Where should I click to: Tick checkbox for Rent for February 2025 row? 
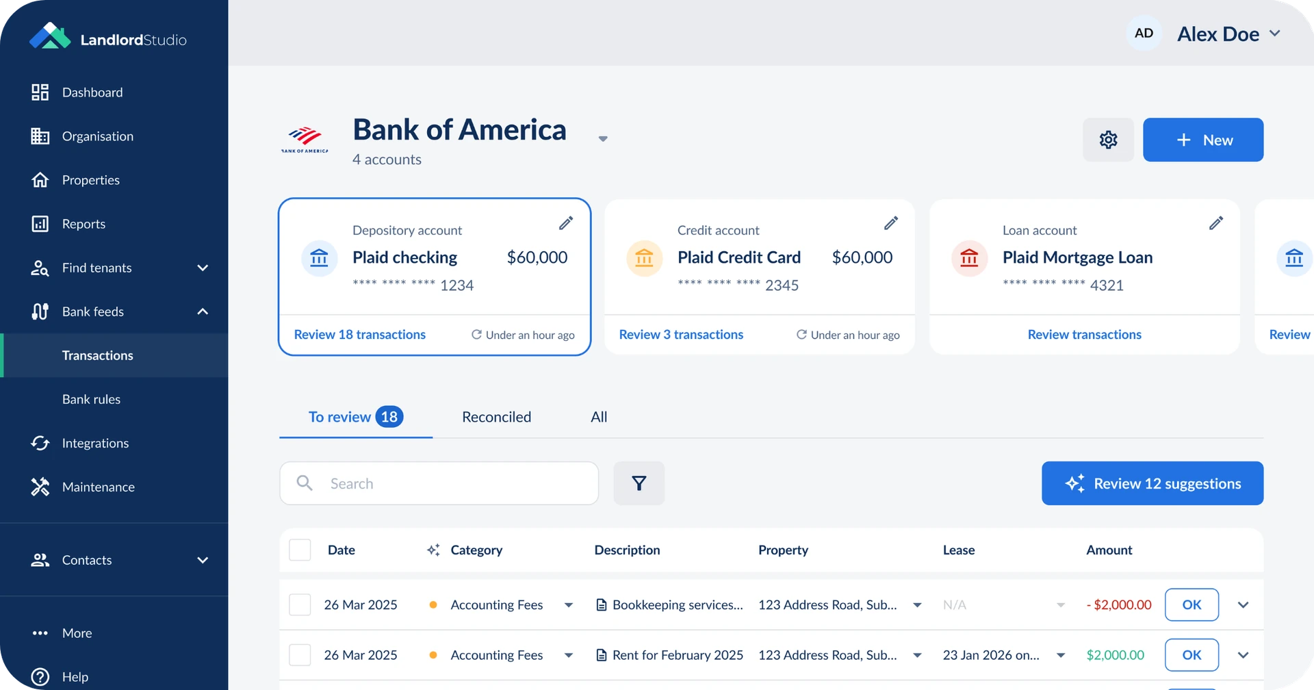pos(300,655)
